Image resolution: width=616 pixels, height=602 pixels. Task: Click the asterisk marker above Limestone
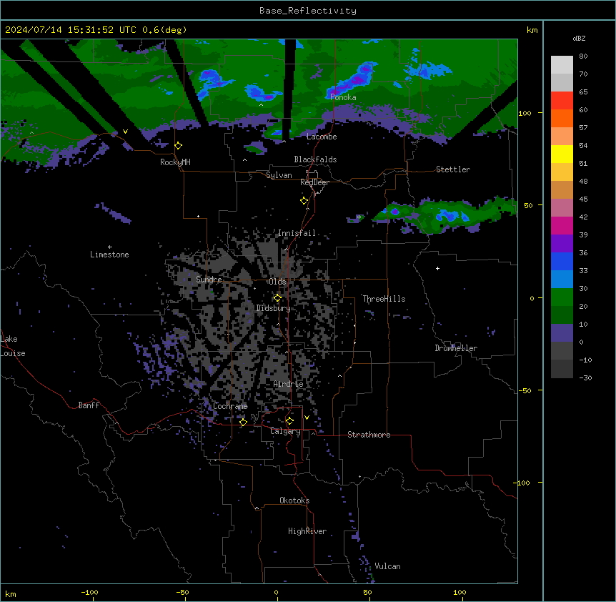(109, 247)
